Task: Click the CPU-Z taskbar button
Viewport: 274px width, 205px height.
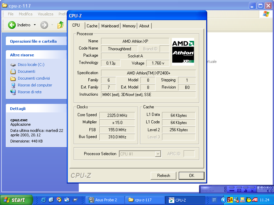Action: pyautogui.click(x=185, y=200)
